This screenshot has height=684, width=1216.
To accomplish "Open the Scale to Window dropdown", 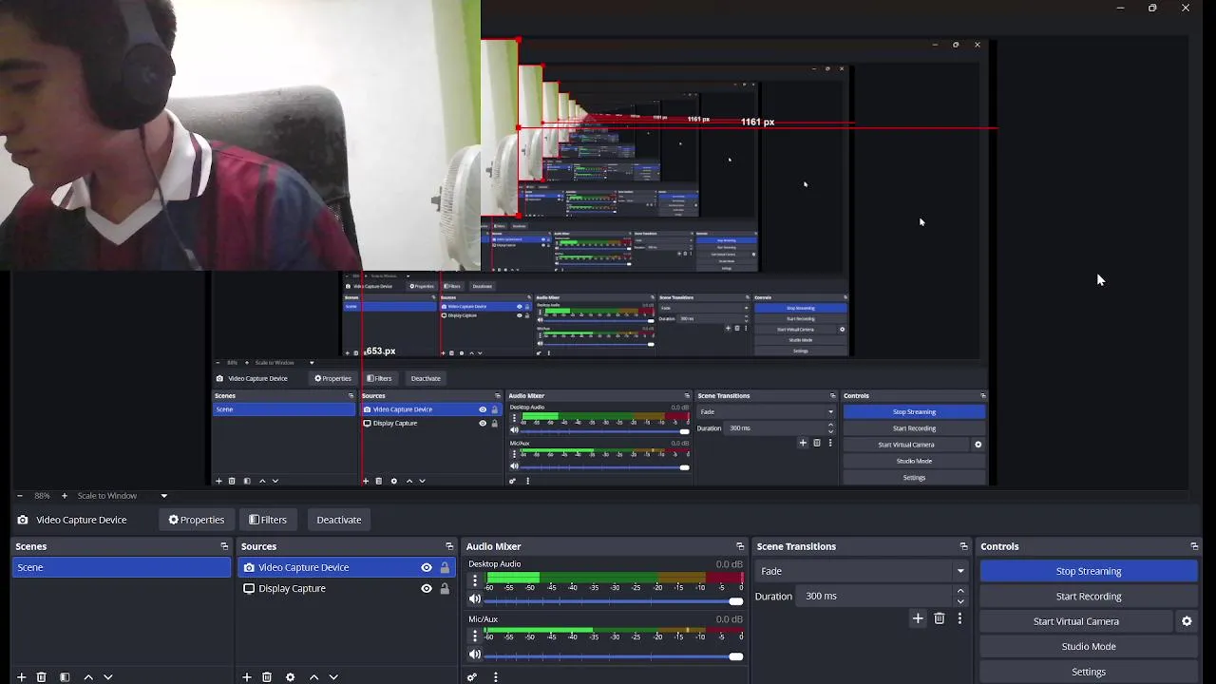I will [x=123, y=496].
